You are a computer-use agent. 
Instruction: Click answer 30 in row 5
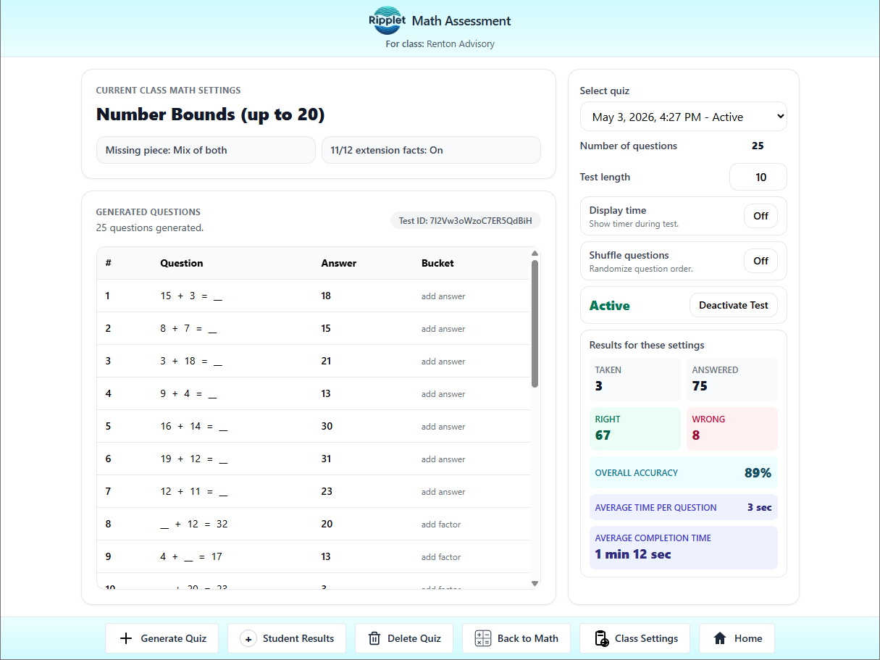tap(327, 426)
